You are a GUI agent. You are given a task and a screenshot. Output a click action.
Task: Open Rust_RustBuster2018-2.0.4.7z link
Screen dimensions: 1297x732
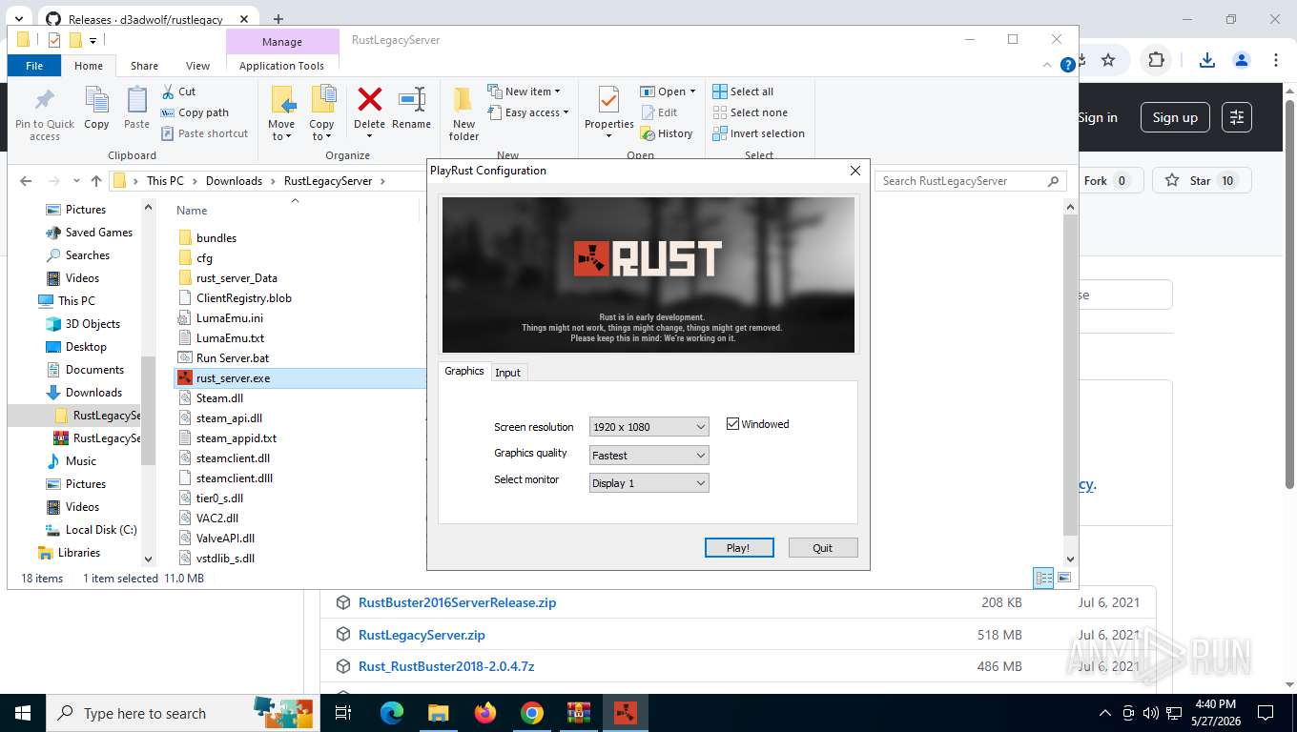pyautogui.click(x=446, y=666)
